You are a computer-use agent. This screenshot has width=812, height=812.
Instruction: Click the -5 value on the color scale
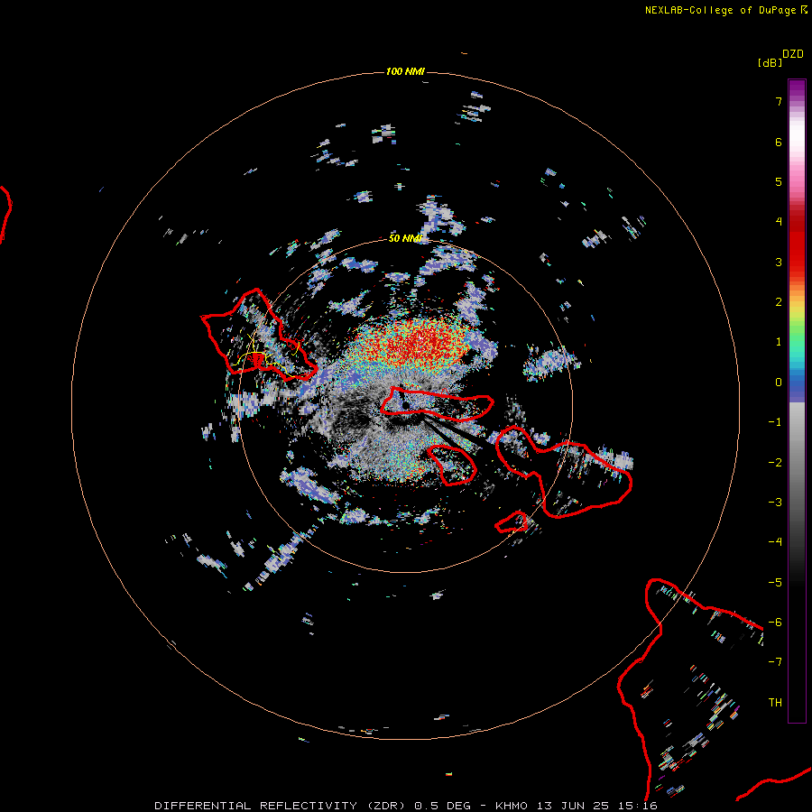[775, 583]
